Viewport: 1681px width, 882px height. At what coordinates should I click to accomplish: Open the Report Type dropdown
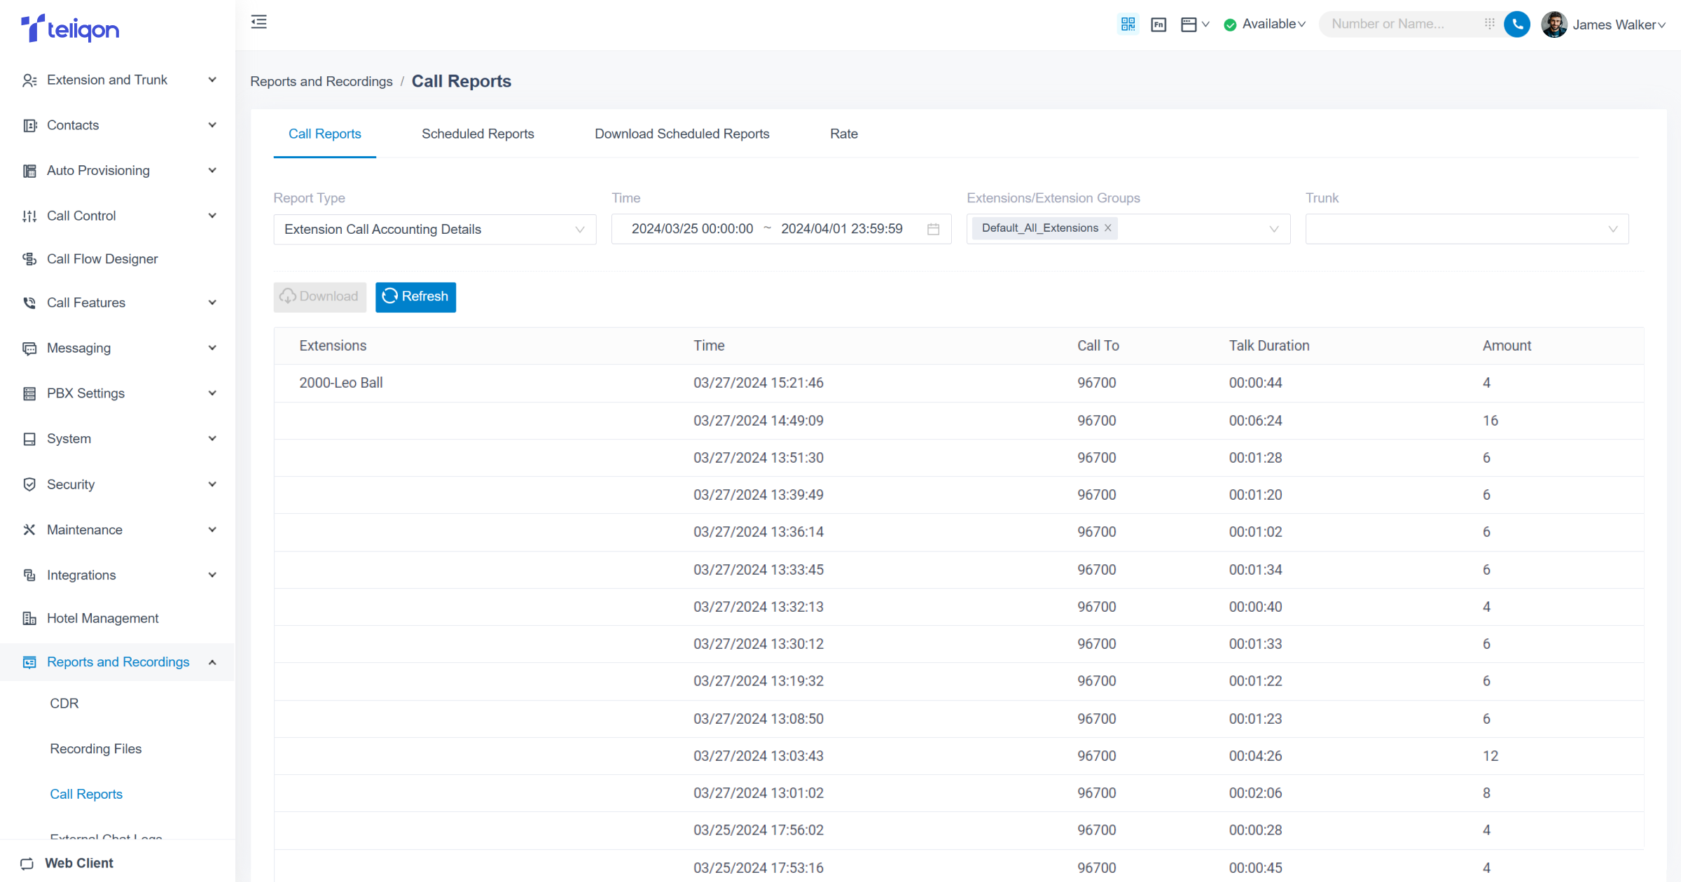pos(434,230)
